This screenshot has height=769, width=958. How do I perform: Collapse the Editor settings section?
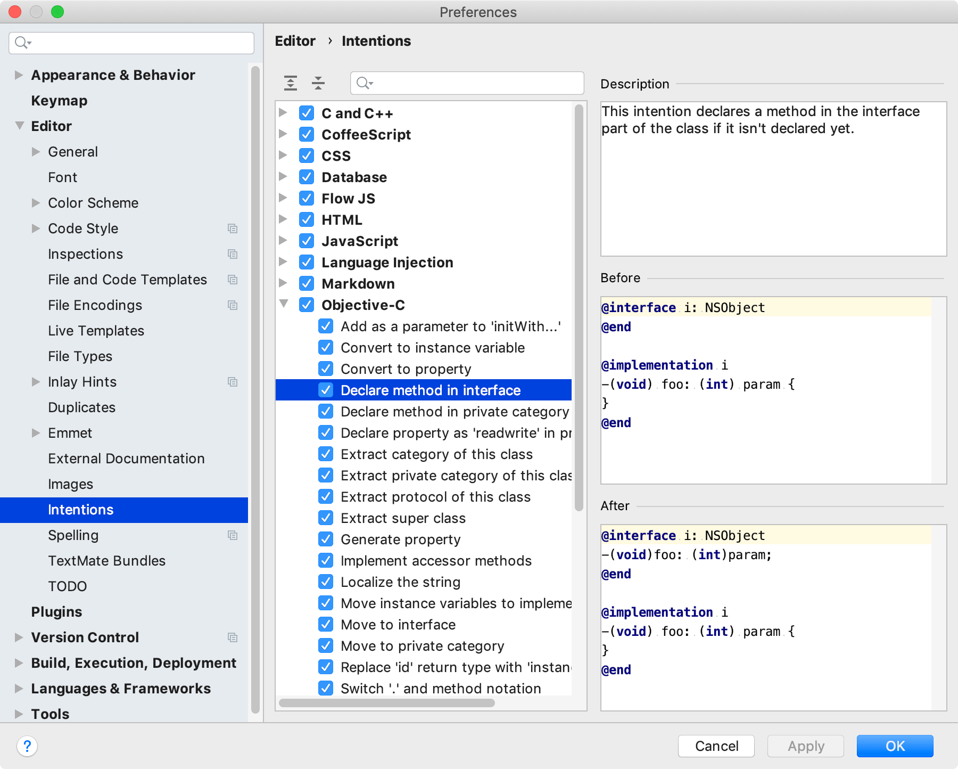(20, 126)
